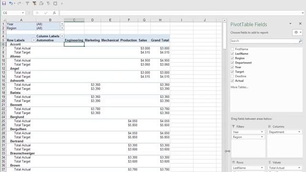This screenshot has height=172, width=306.
Task: Click the vertical scrollbar up arrow
Action: point(225,20)
